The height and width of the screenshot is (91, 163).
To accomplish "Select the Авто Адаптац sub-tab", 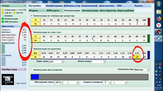I will tap(108, 11).
